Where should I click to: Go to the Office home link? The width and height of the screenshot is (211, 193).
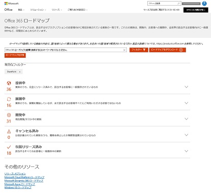(8, 10)
